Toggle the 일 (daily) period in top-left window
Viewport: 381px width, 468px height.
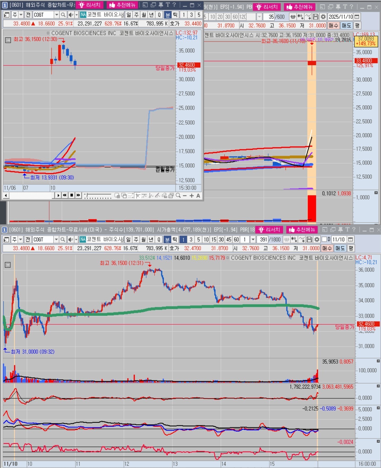(x=129, y=15)
